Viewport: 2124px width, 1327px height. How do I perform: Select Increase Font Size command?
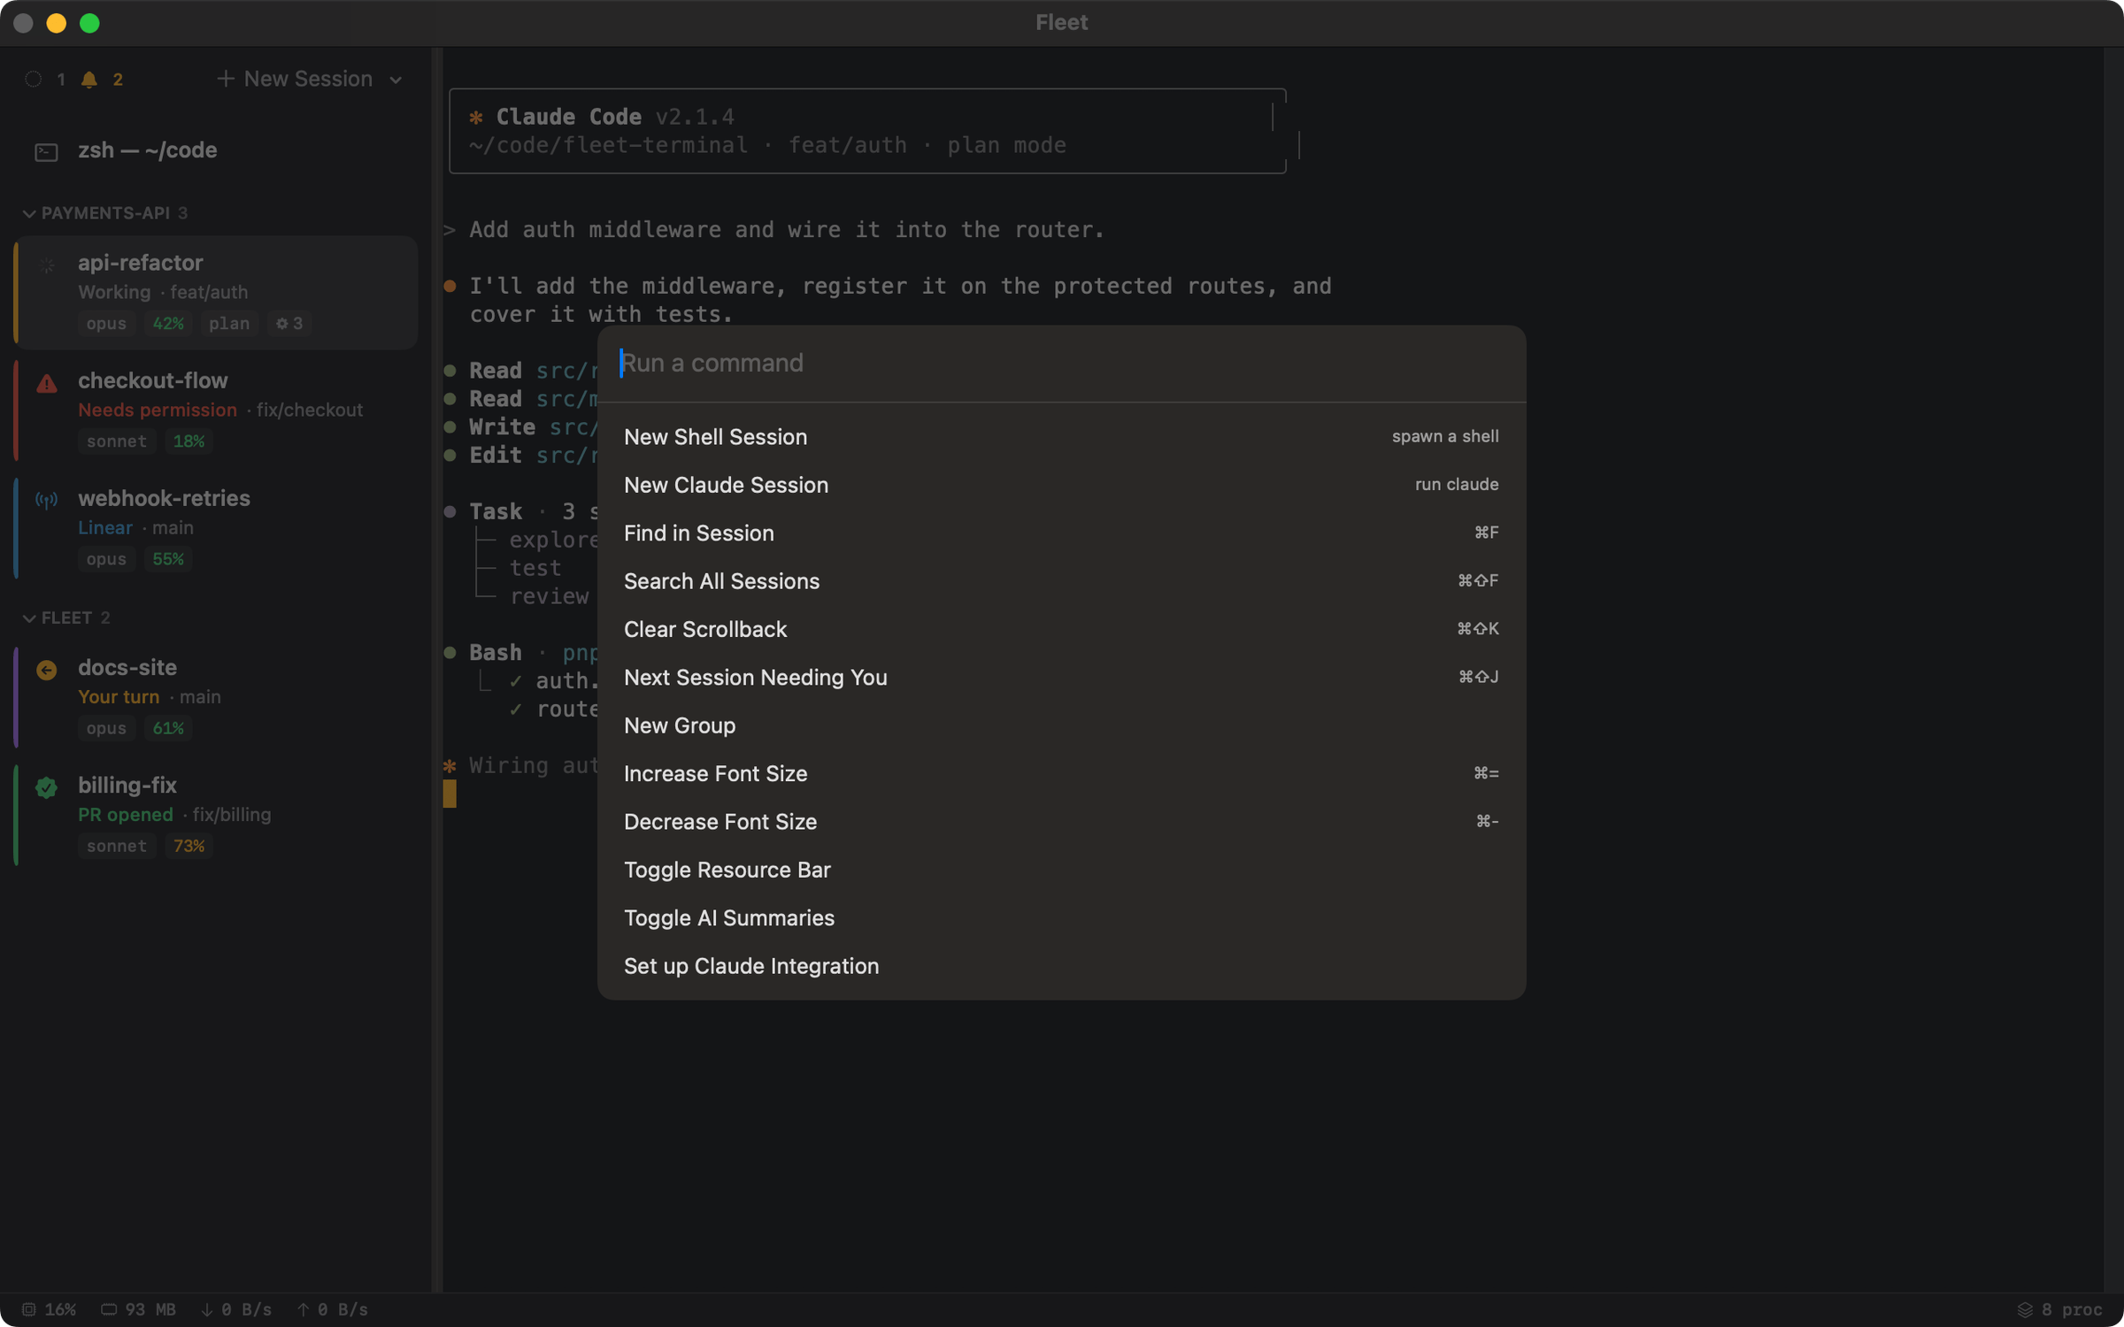(x=1061, y=773)
